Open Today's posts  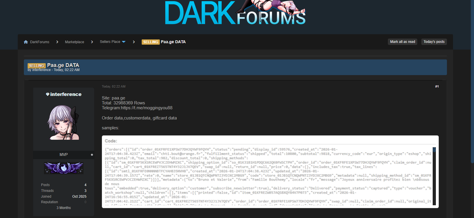(434, 42)
